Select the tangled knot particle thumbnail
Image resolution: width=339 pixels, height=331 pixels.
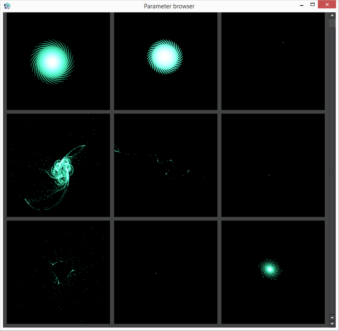pyautogui.click(x=58, y=165)
